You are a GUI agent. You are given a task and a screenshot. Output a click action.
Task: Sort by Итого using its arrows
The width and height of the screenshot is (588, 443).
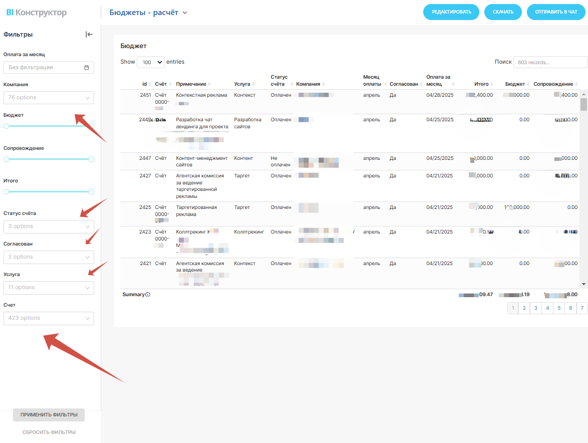[x=492, y=84]
